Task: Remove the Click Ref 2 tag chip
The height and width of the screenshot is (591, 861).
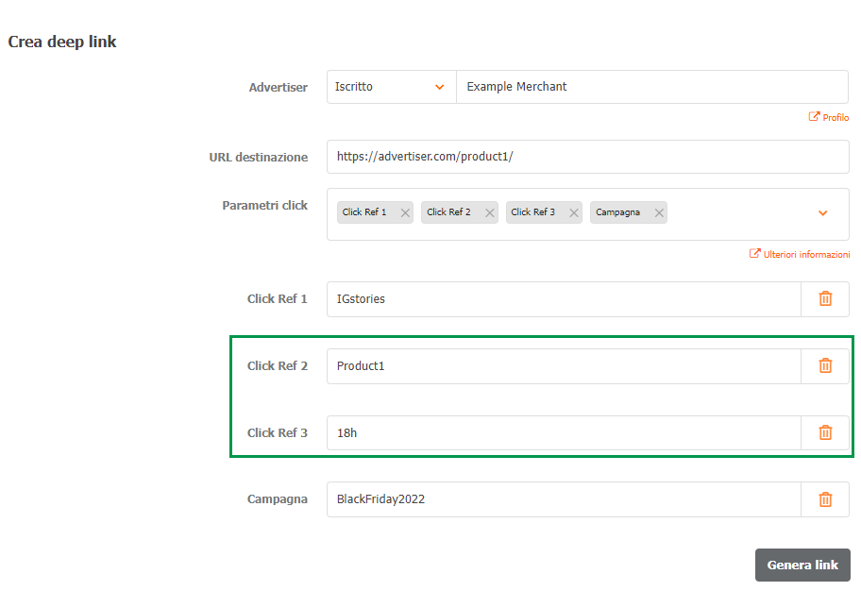Action: (x=489, y=213)
